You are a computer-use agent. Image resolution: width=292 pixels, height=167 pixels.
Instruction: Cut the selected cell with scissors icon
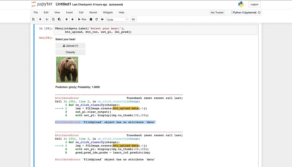(47, 19)
